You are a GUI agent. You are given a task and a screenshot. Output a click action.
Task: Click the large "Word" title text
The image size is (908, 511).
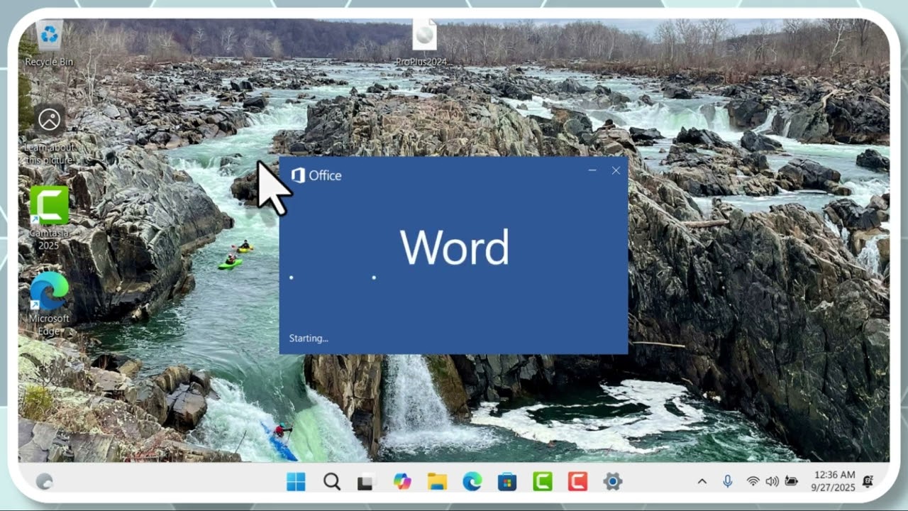(x=455, y=247)
